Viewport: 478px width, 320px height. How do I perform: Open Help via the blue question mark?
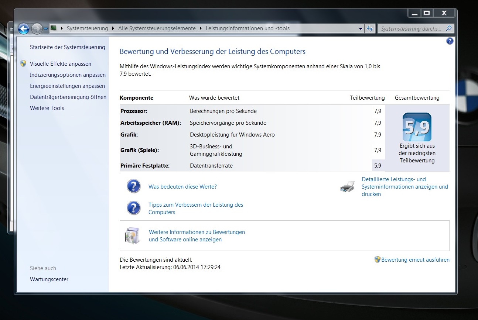tap(450, 41)
